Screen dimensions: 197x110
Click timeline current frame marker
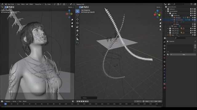6,104
